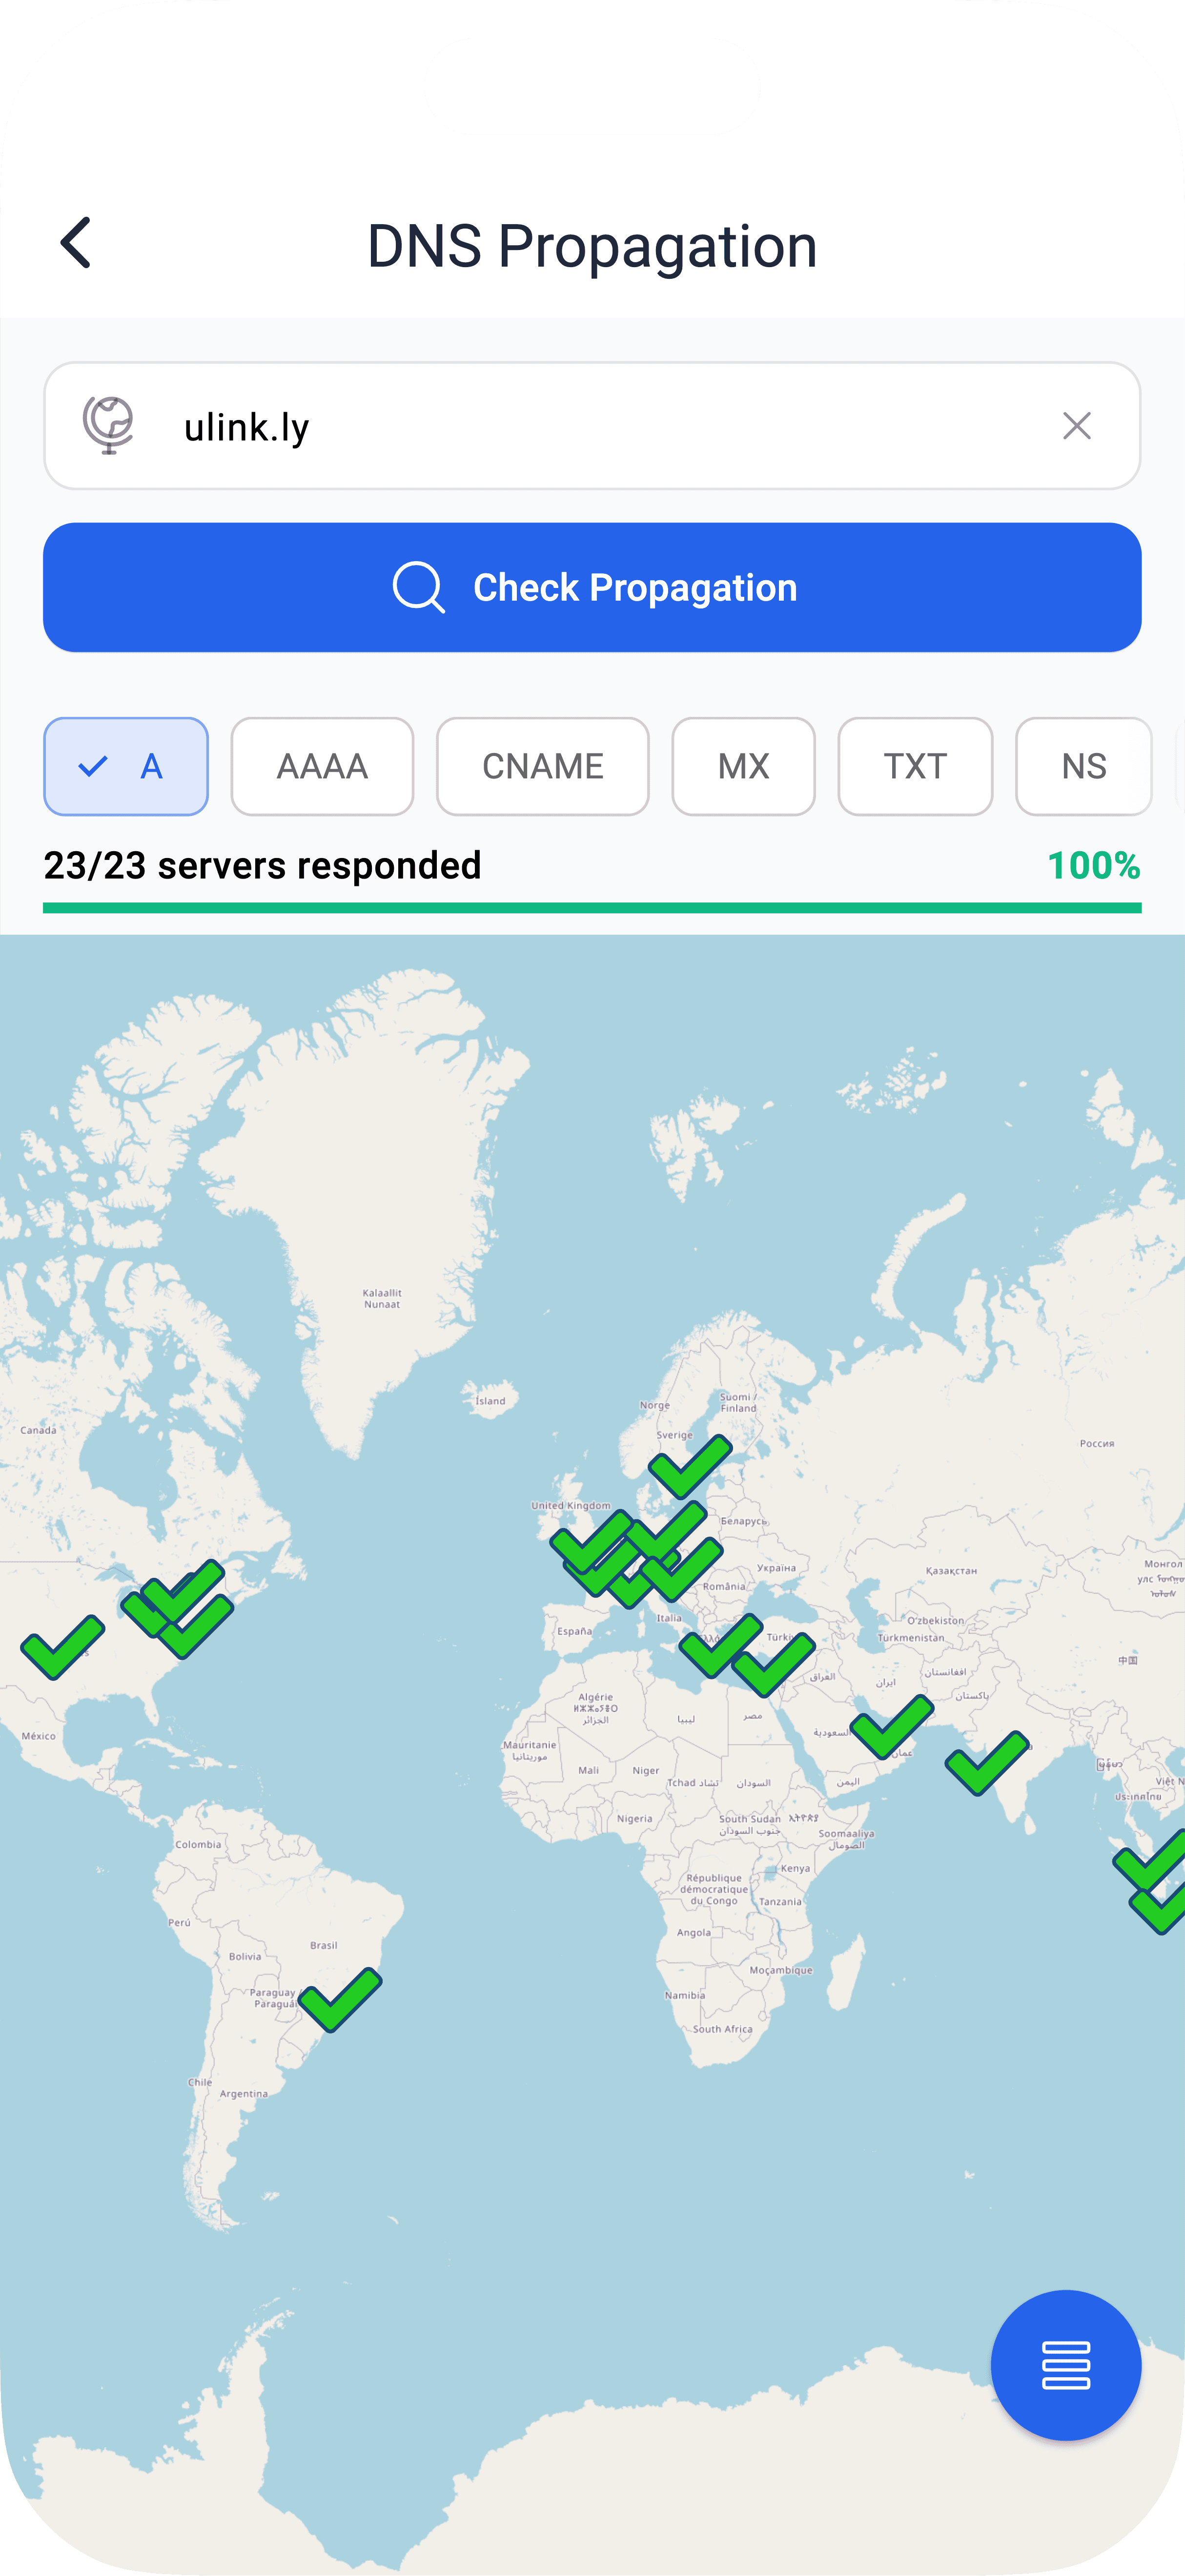1185x2576 pixels.
Task: Tap the checkmark marker over western United States
Action: (x=63, y=1647)
